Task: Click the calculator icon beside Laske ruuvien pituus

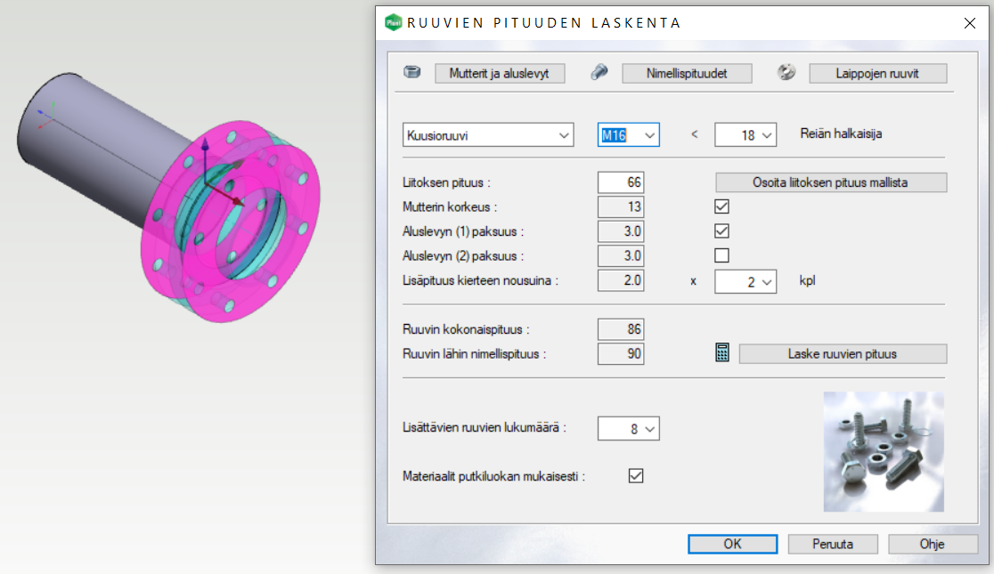Action: (x=722, y=353)
